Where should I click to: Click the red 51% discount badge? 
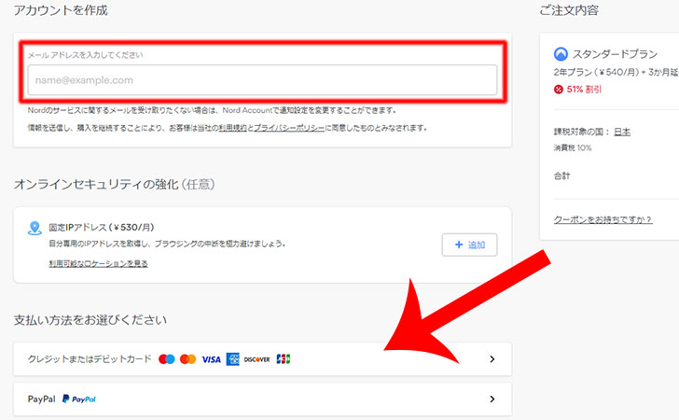click(558, 90)
